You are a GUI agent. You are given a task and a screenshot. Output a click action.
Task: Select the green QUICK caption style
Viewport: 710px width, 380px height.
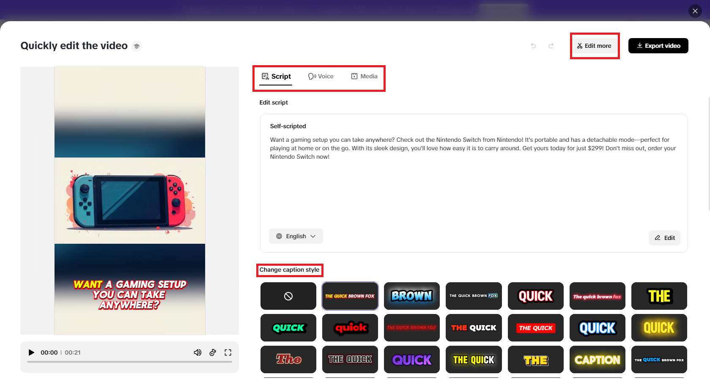[x=288, y=328]
